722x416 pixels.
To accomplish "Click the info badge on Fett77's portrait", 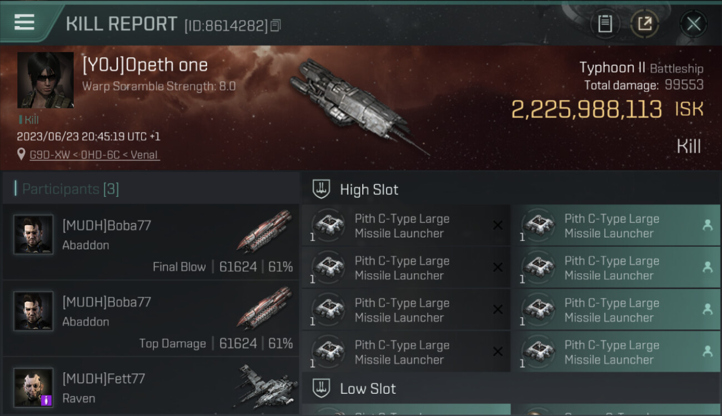I will (x=47, y=400).
